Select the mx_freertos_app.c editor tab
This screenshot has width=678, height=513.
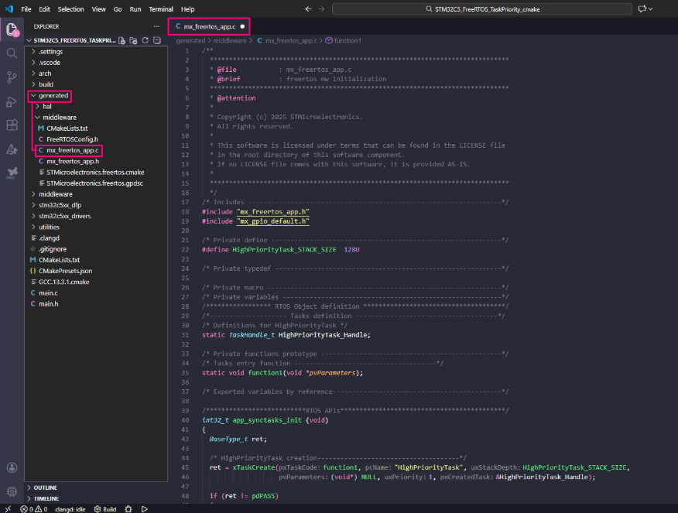click(x=209, y=26)
